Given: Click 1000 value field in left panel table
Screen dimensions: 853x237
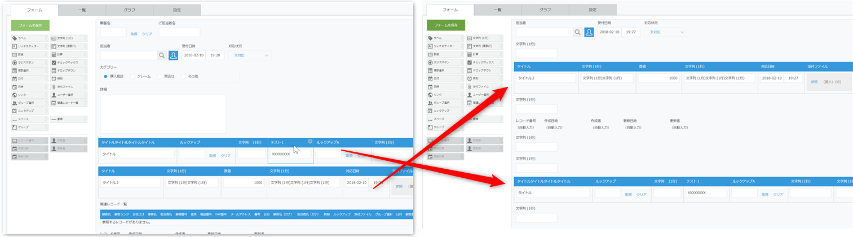Looking at the screenshot, I should (x=243, y=183).
